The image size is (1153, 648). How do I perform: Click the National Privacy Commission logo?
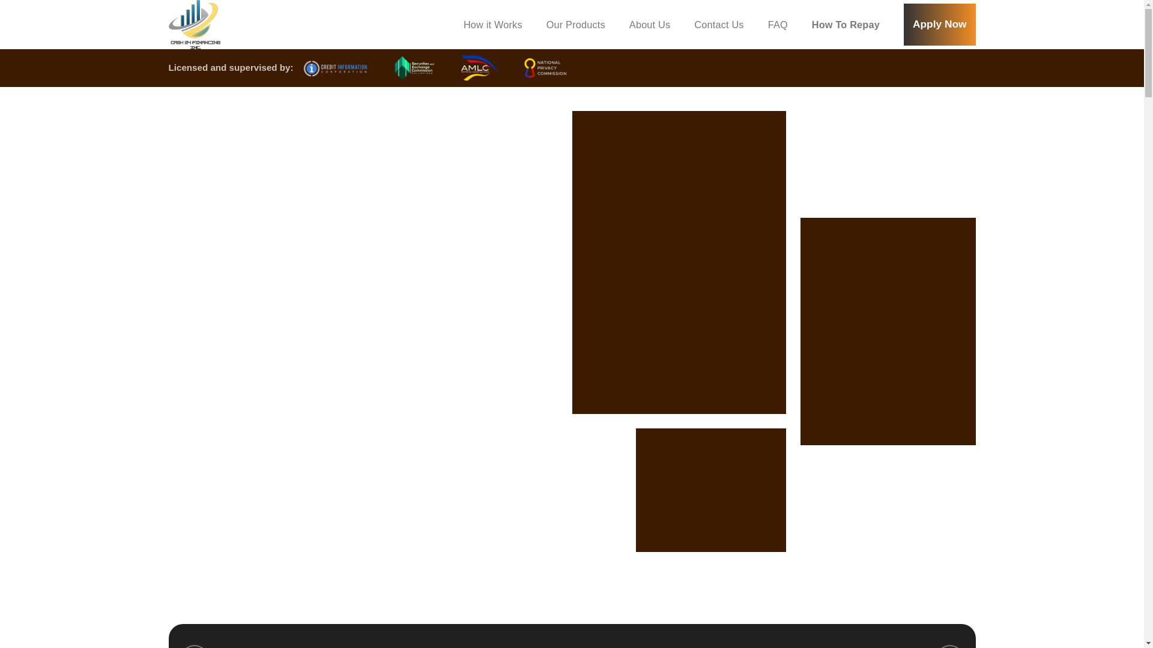tap(545, 68)
